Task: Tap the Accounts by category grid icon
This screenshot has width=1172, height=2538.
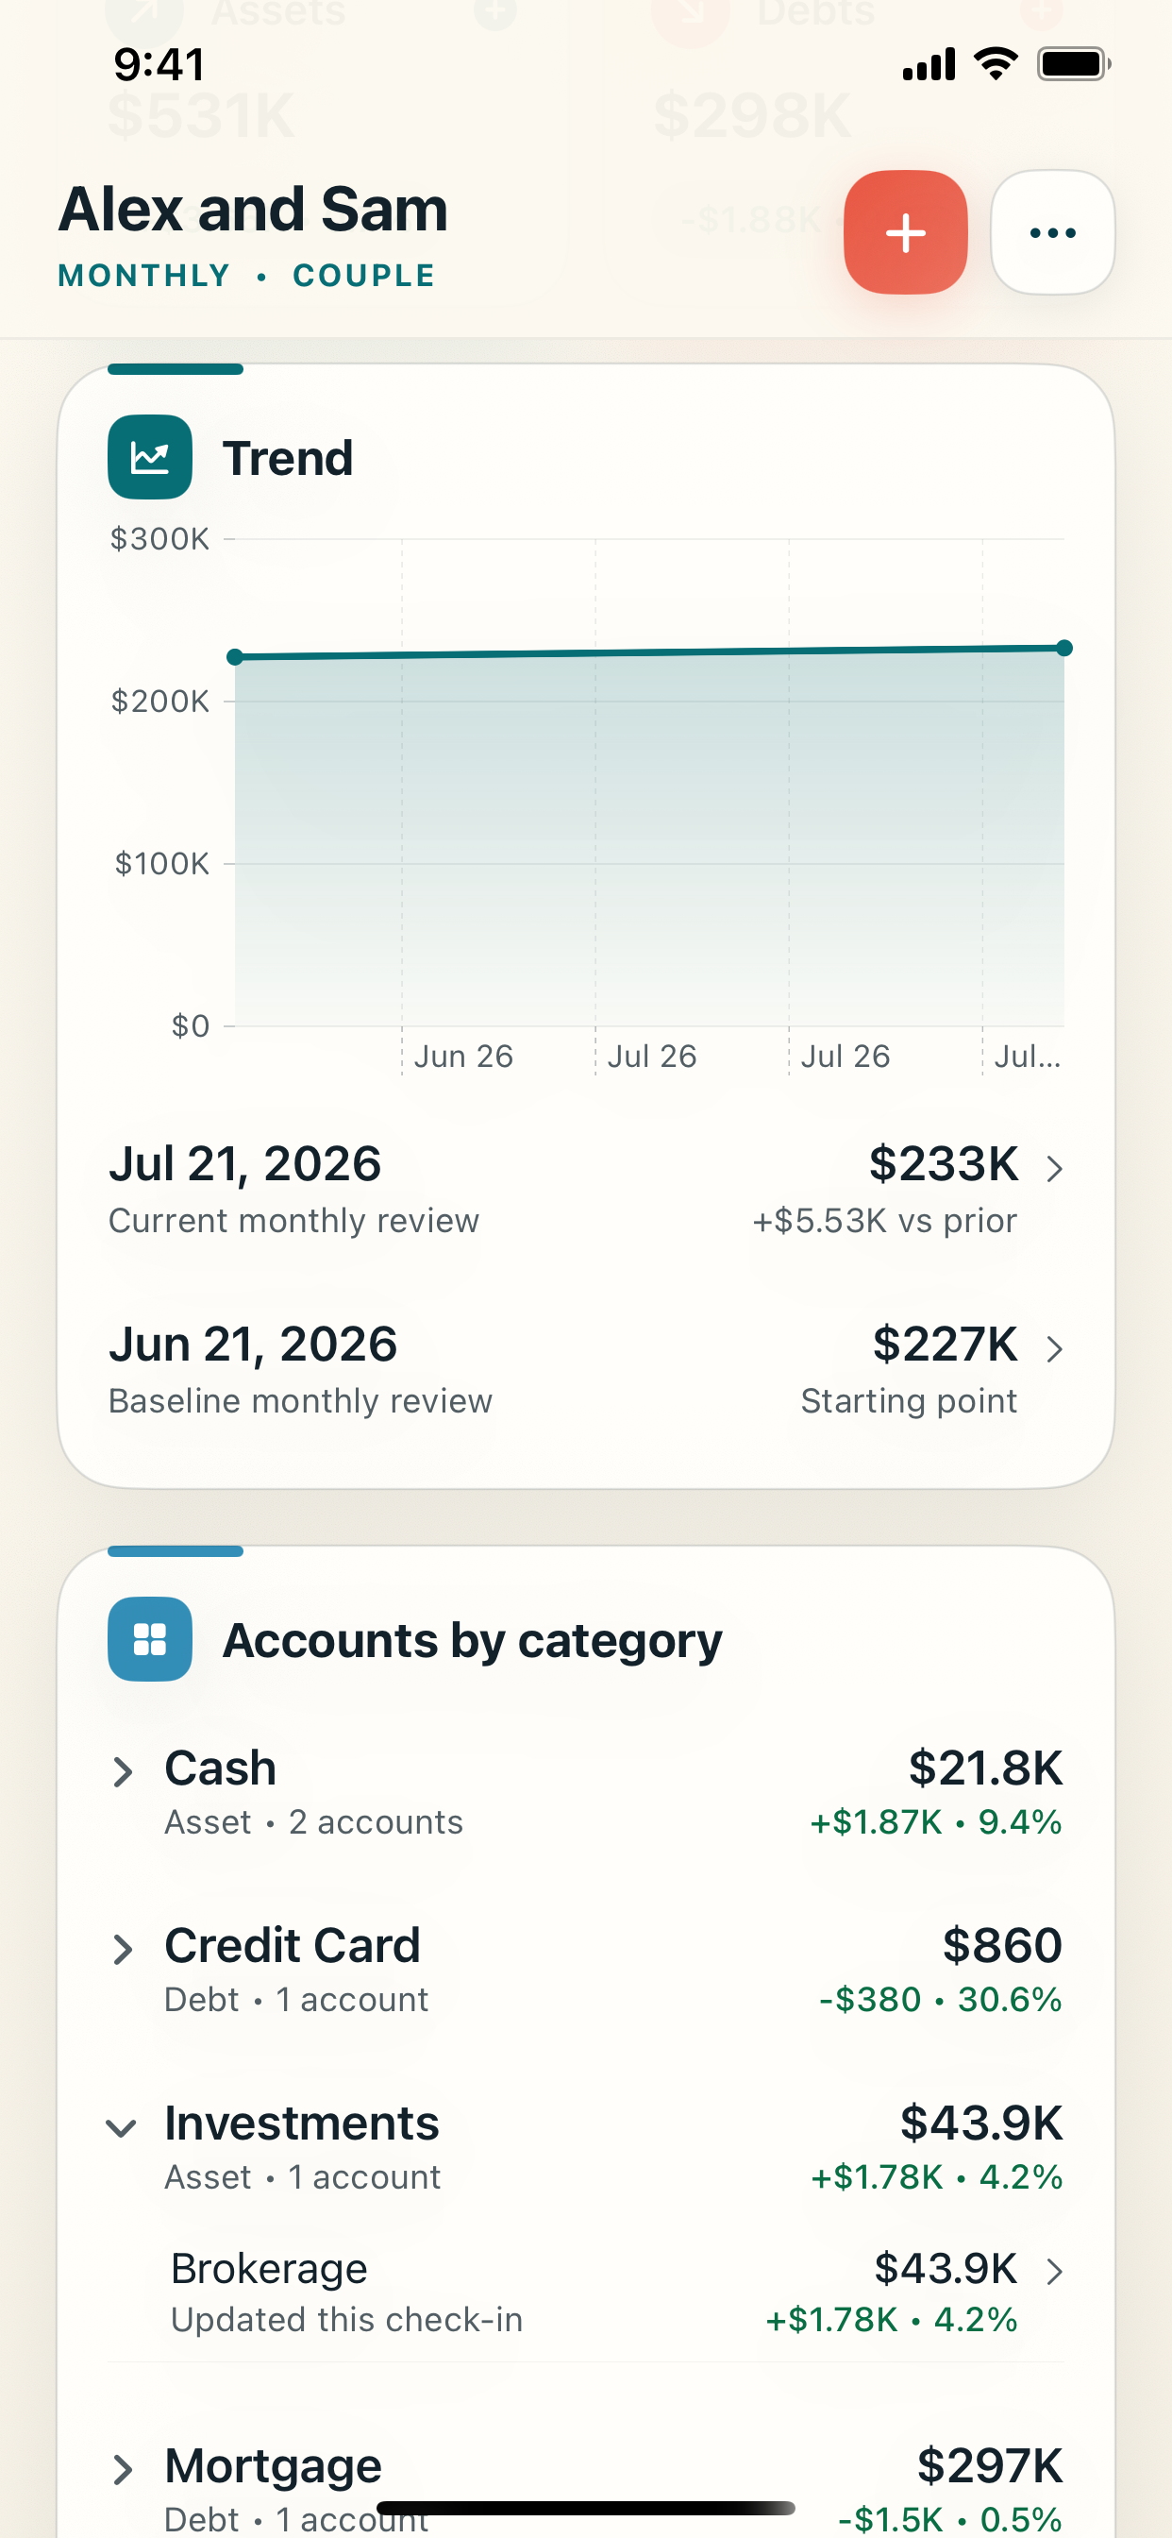Action: (150, 1639)
